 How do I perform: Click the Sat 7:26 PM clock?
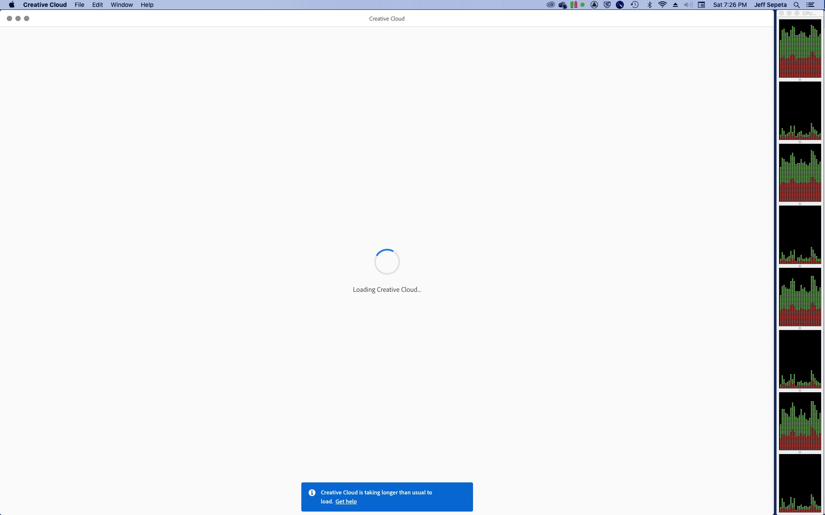730,5
